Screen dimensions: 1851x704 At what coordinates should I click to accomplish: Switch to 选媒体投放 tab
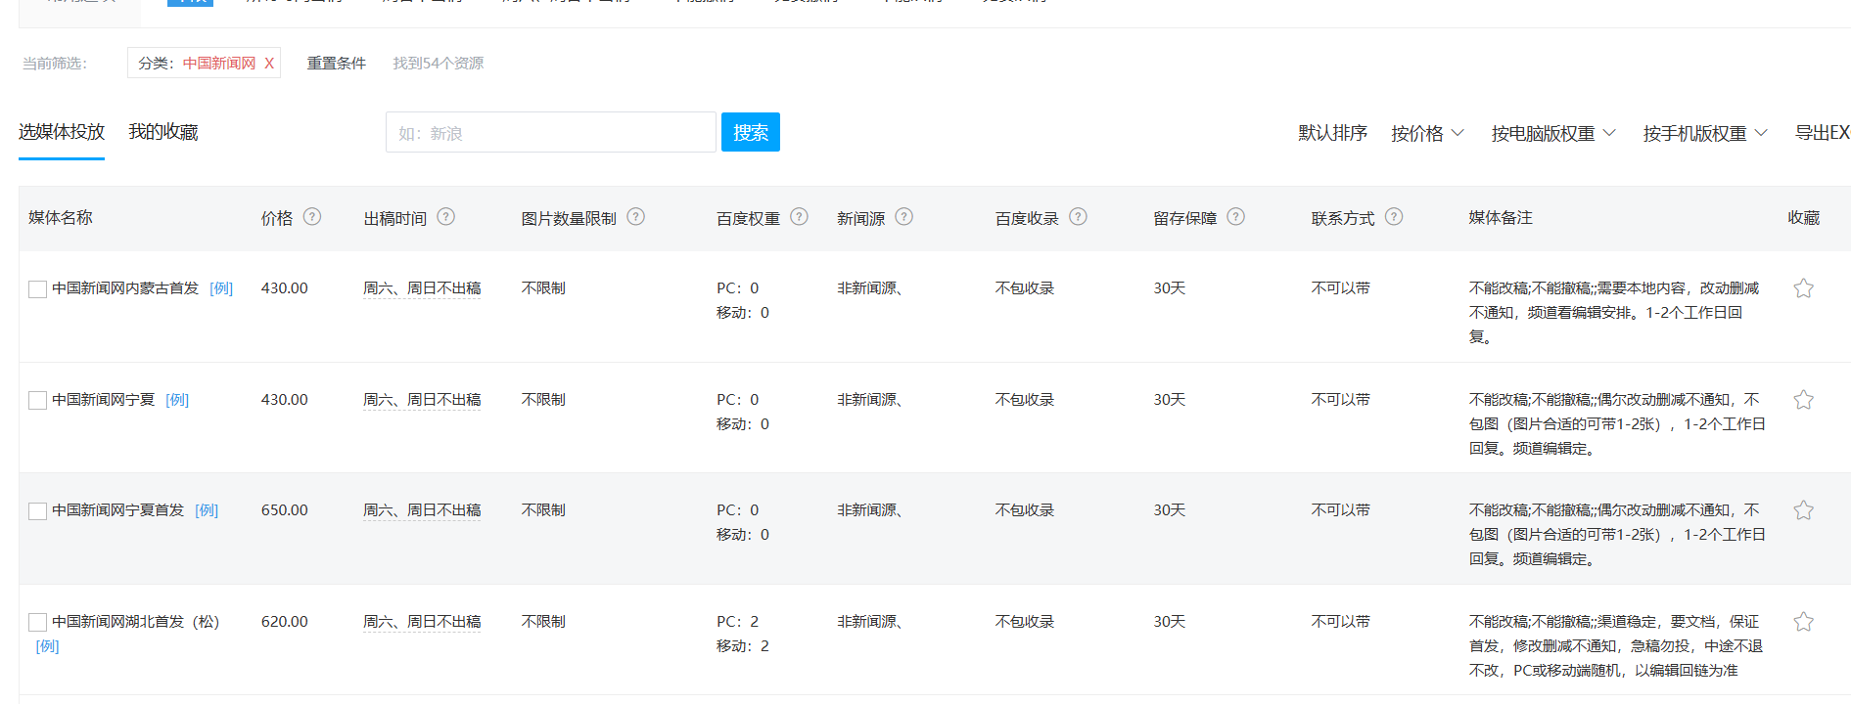(x=62, y=132)
